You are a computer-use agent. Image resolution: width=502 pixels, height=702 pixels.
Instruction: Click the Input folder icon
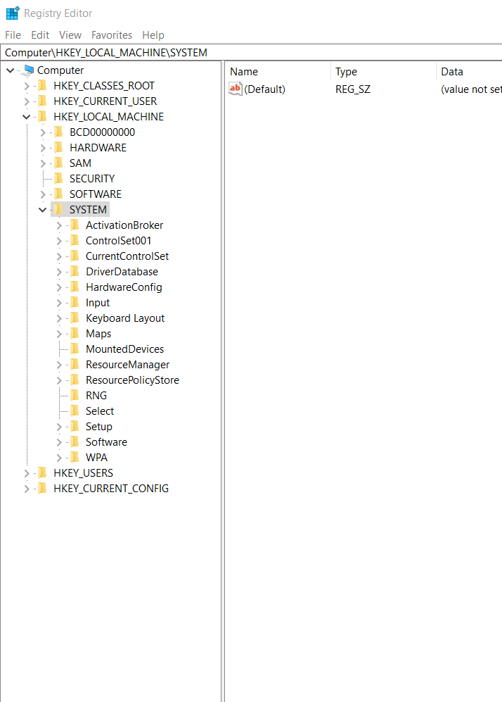[75, 303]
